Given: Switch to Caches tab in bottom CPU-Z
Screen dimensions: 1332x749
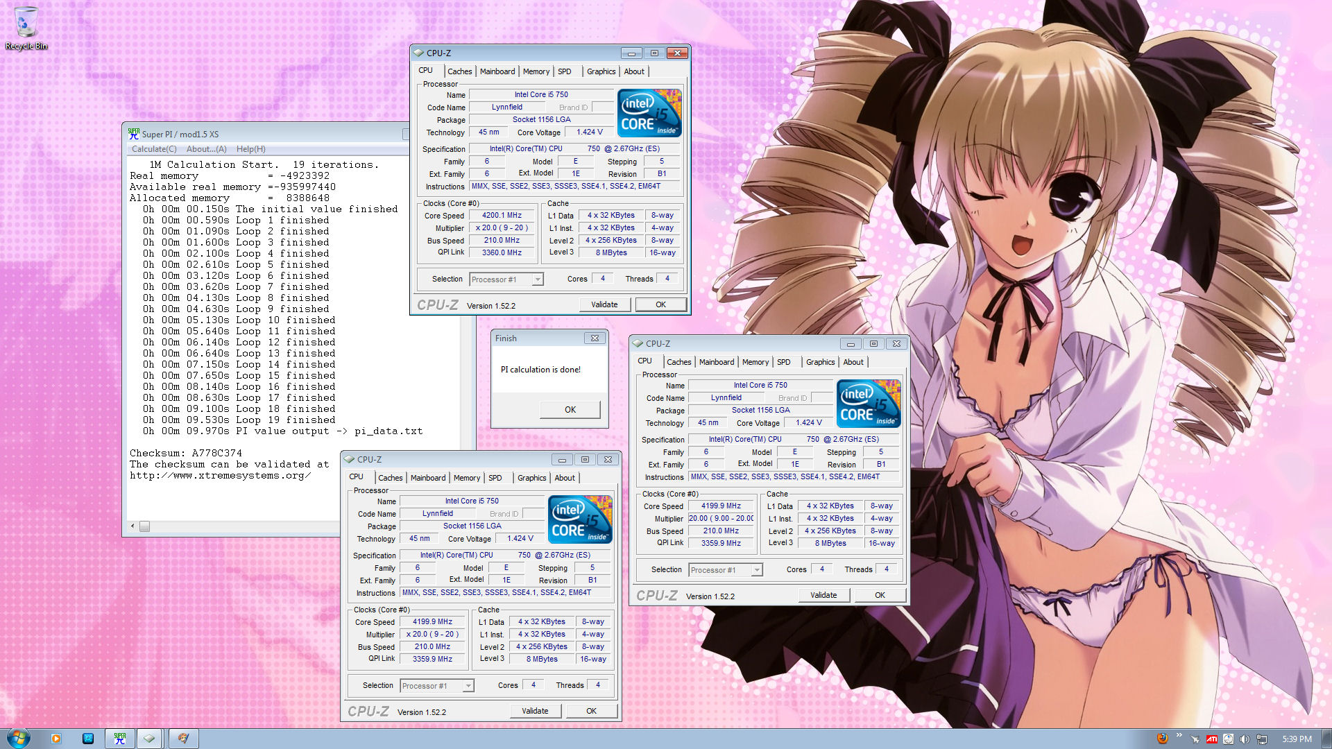Looking at the screenshot, I should pyautogui.click(x=390, y=478).
